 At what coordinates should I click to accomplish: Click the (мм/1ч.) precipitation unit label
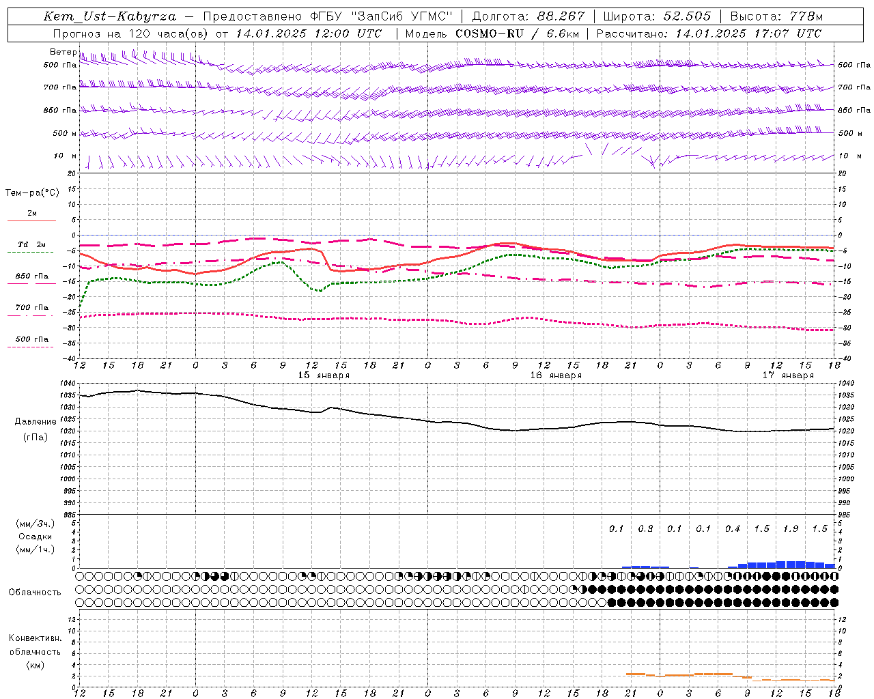(x=36, y=550)
